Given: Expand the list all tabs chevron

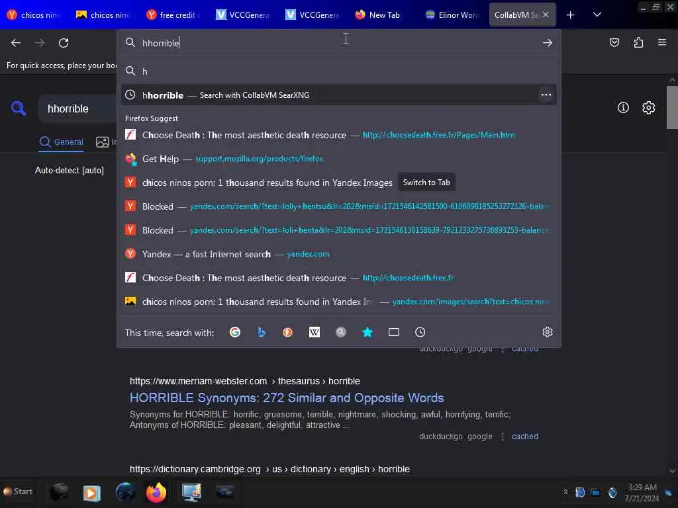Looking at the screenshot, I should (x=597, y=15).
